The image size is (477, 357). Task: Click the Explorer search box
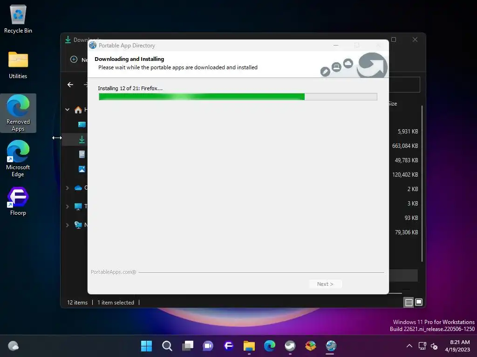[404, 85]
